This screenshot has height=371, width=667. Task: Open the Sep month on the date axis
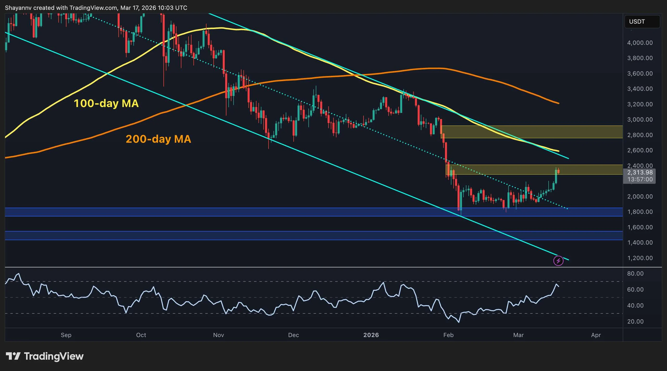(x=66, y=335)
